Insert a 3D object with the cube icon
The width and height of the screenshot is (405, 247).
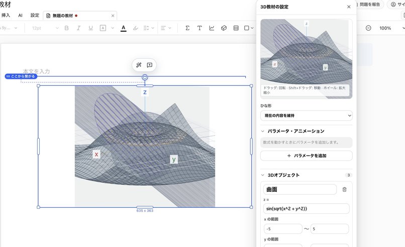tap(224, 28)
